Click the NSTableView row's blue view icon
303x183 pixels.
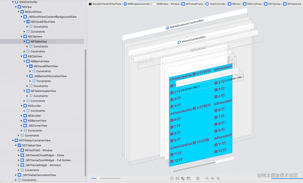click(x=28, y=41)
